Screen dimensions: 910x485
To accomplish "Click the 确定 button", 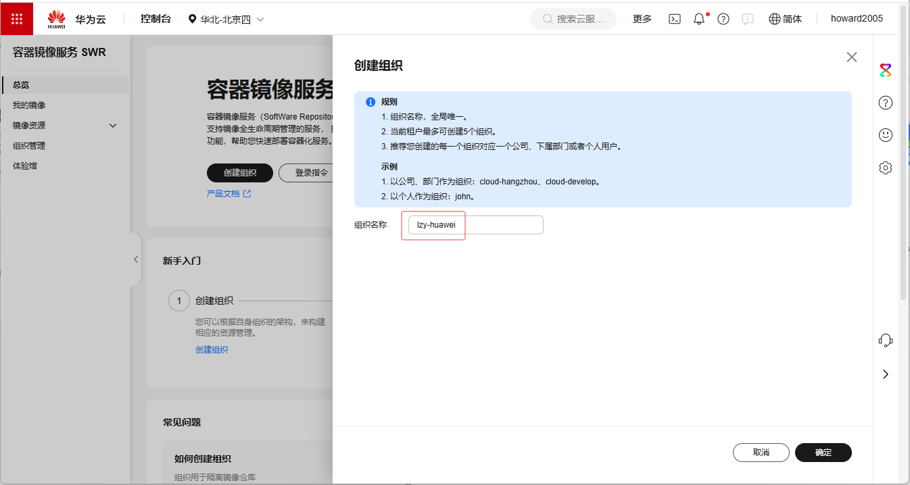I will [823, 453].
